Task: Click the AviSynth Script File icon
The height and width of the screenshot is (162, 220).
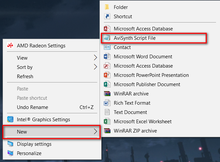Action: (107, 38)
